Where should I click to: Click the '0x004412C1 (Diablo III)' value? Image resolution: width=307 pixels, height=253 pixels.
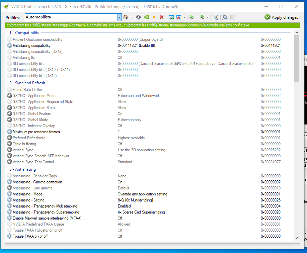[x=136, y=46]
